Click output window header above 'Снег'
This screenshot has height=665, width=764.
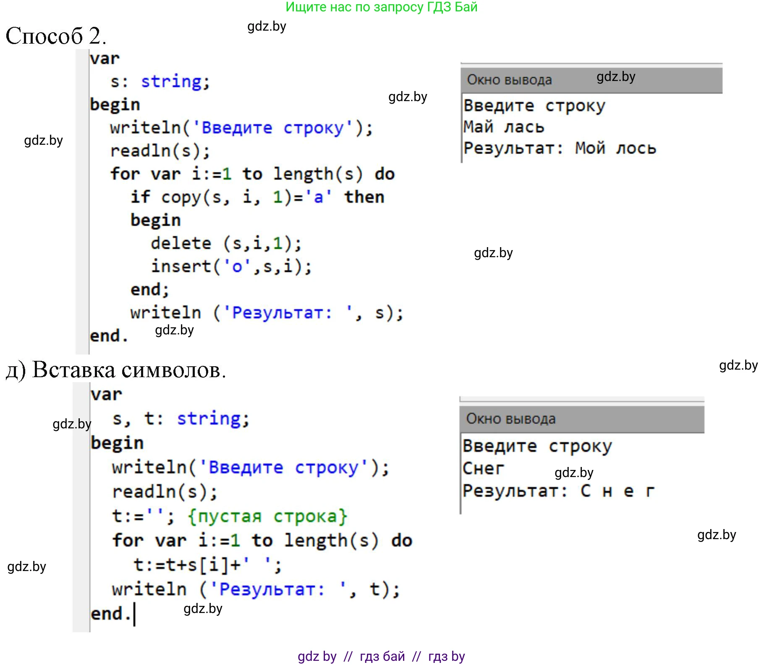[582, 419]
